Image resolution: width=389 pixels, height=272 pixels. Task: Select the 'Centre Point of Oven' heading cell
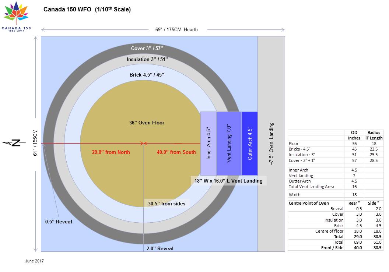click(309, 203)
